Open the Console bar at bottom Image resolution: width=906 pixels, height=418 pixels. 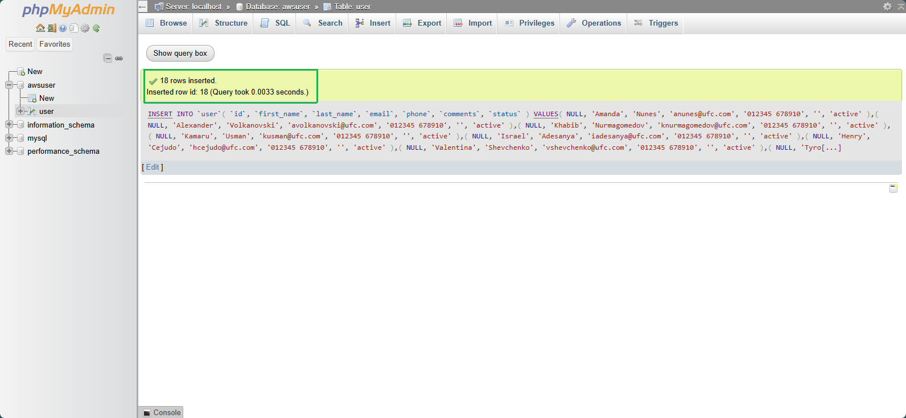160,413
